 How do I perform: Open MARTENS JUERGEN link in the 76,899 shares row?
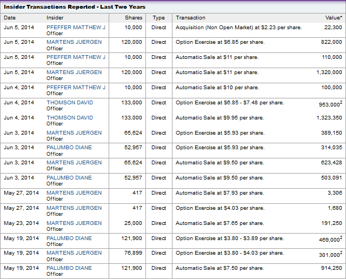pyautogui.click(x=74, y=253)
